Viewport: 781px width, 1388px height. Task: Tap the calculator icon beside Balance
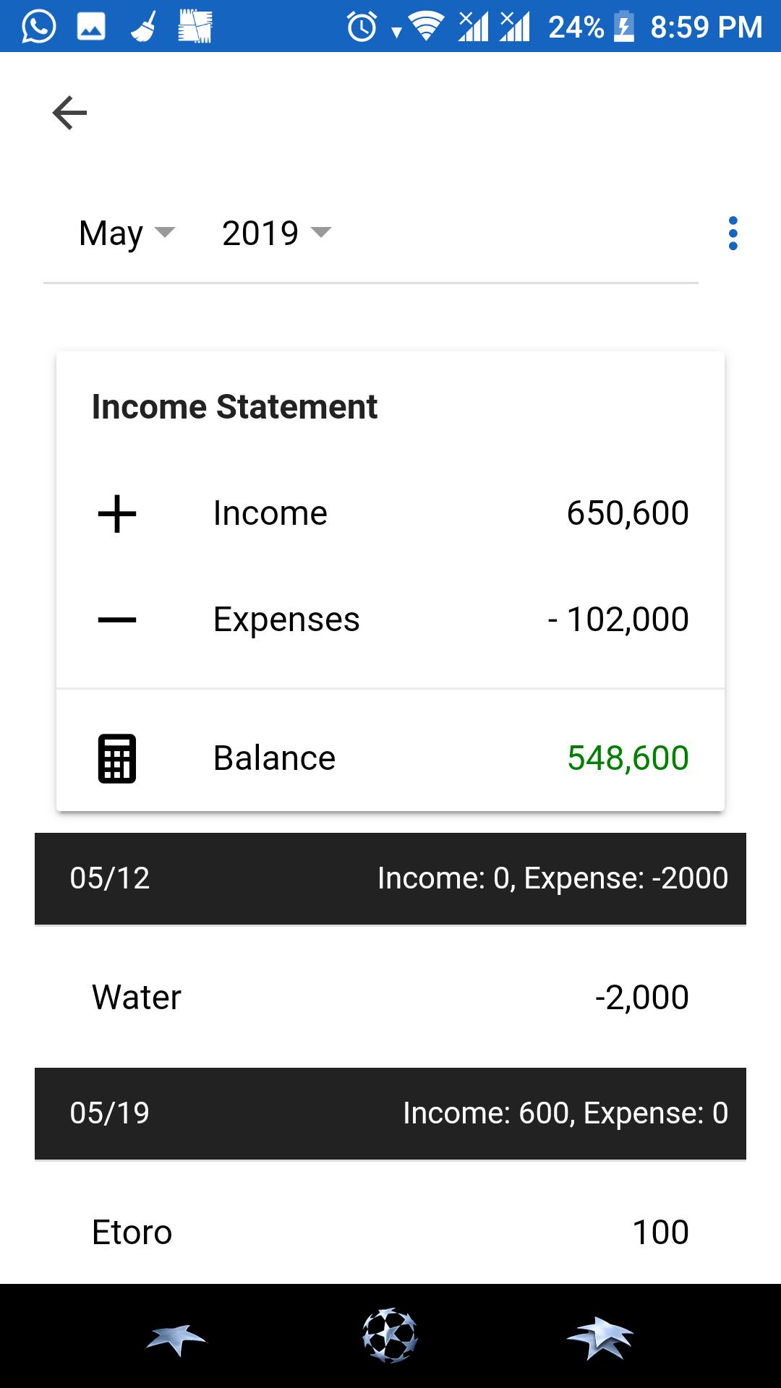point(116,758)
